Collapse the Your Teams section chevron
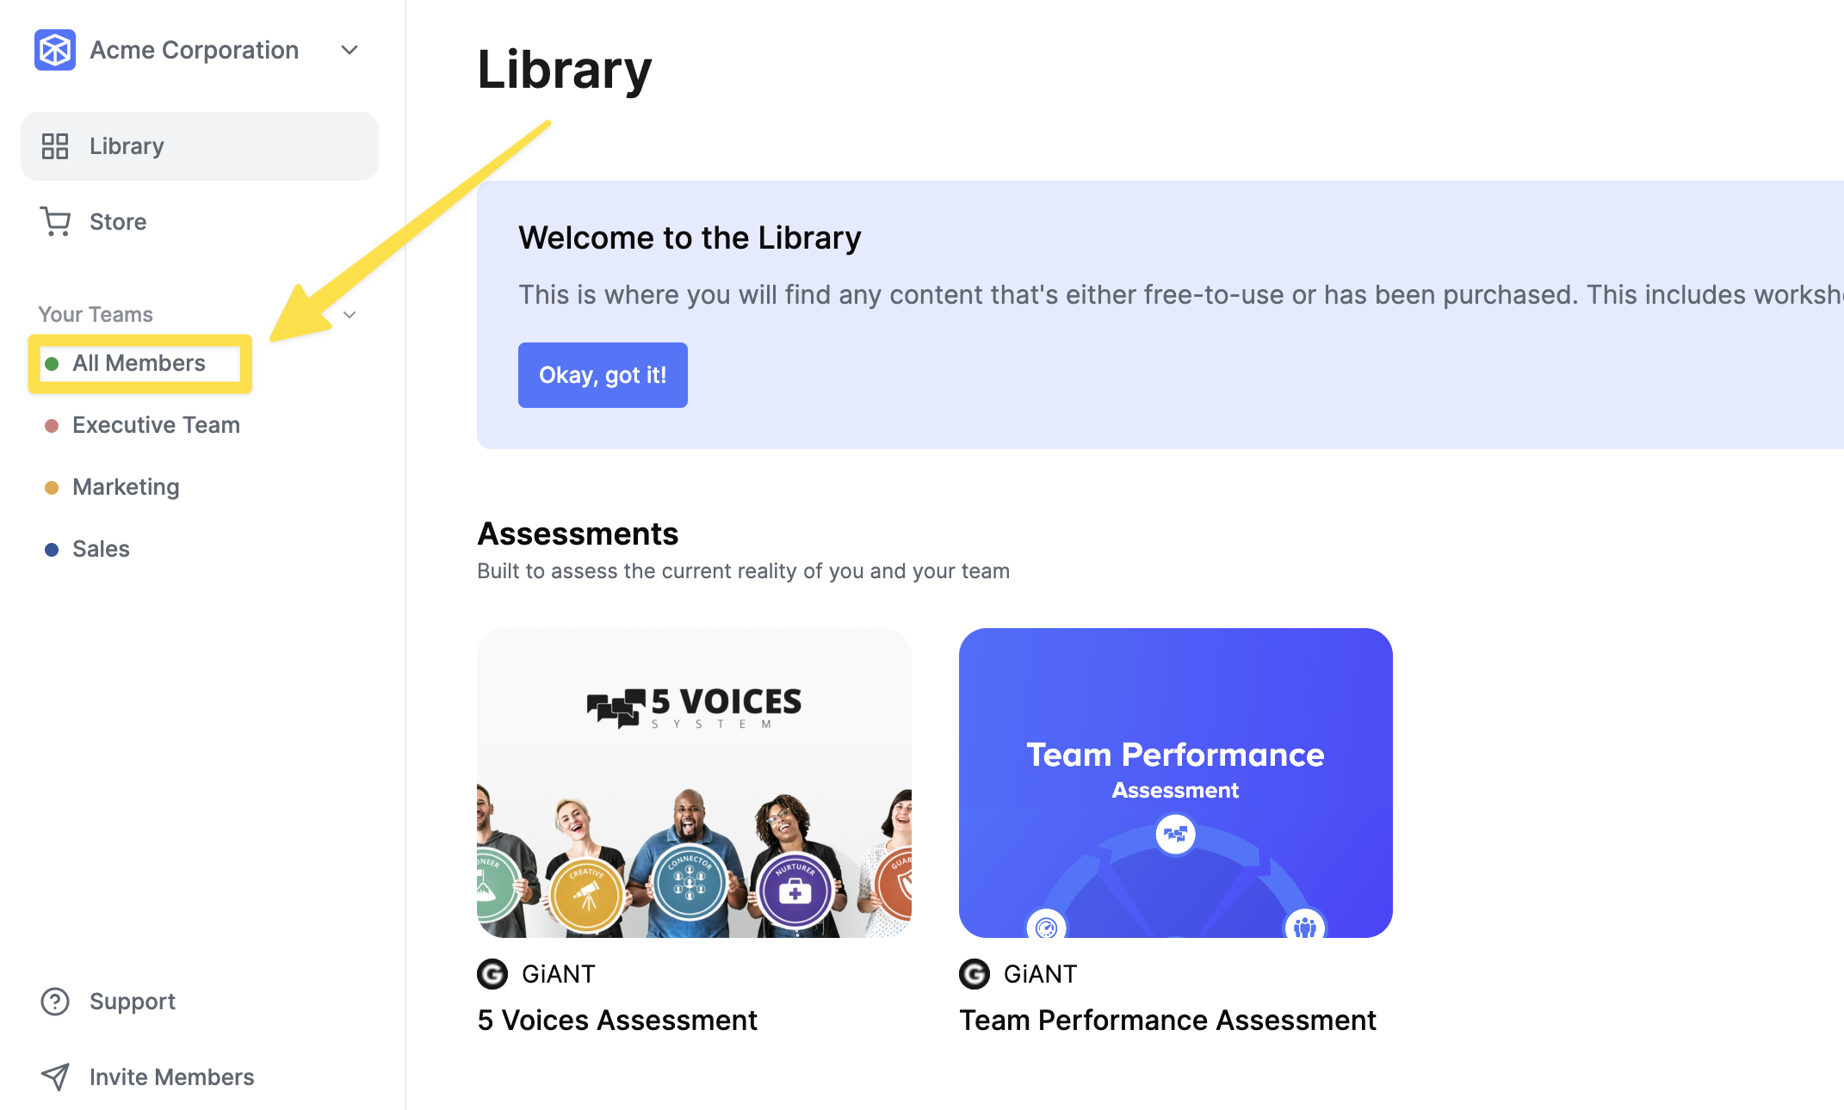Image resolution: width=1844 pixels, height=1110 pixels. (x=350, y=315)
